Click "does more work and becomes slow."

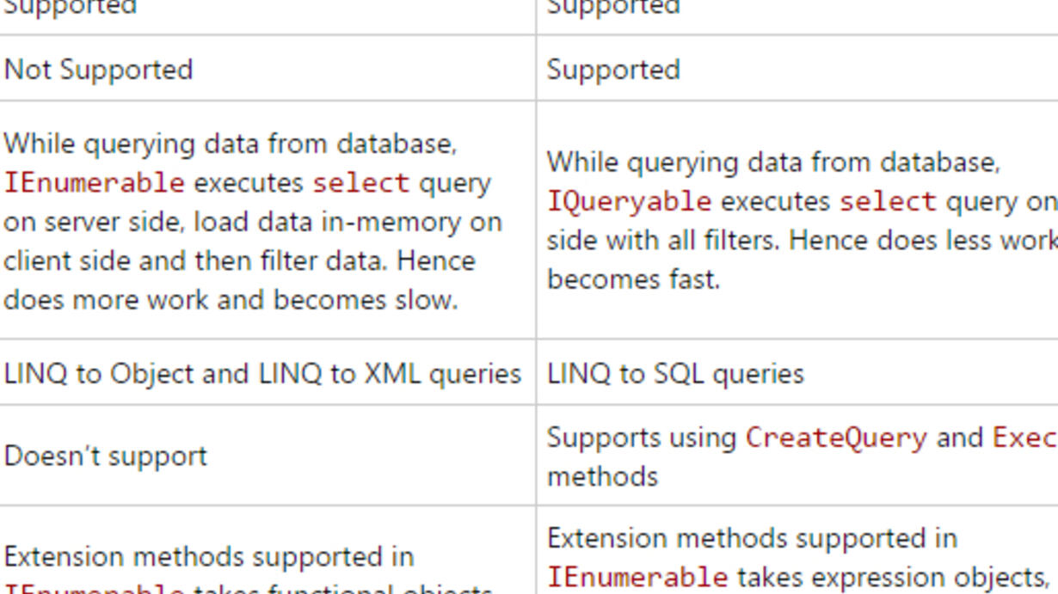click(231, 300)
